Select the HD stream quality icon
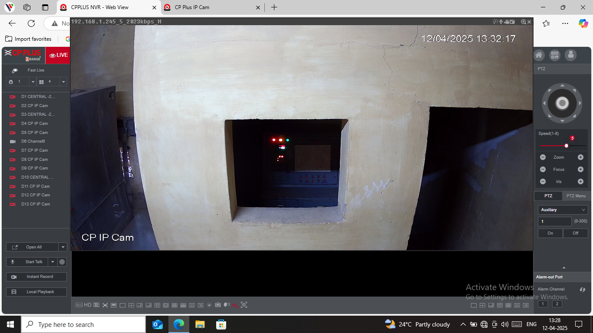This screenshot has width=593, height=333. pos(88,305)
